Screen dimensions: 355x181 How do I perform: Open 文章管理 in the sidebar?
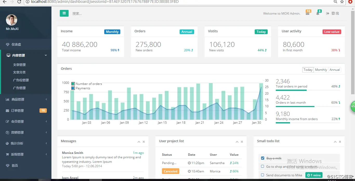point(19,65)
